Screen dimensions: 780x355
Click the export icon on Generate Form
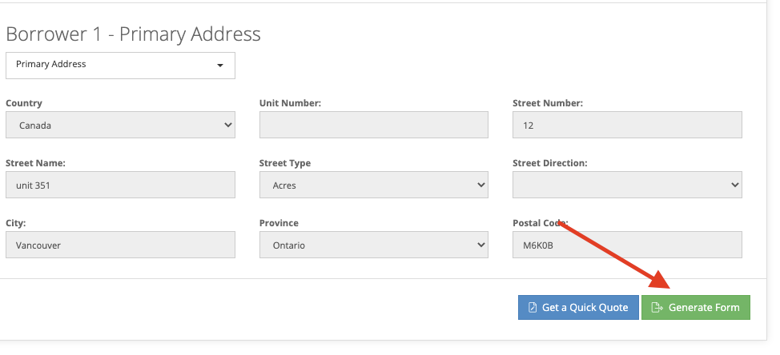point(657,307)
